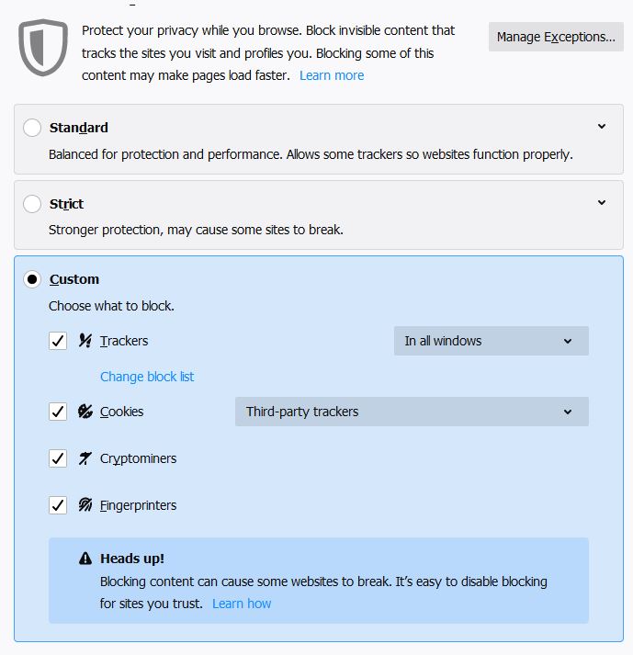Viewport: 633px width, 655px height.
Task: Expand the Standard section chevron
Action: [x=602, y=127]
